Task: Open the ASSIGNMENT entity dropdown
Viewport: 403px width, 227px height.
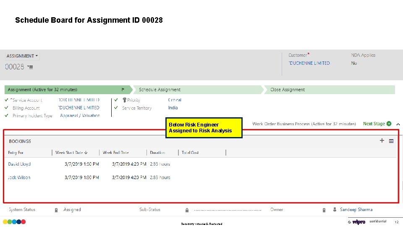Action: click(22, 56)
